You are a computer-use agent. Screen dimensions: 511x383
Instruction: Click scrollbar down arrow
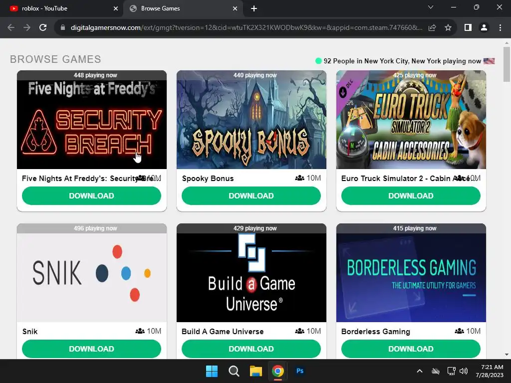pyautogui.click(x=507, y=355)
